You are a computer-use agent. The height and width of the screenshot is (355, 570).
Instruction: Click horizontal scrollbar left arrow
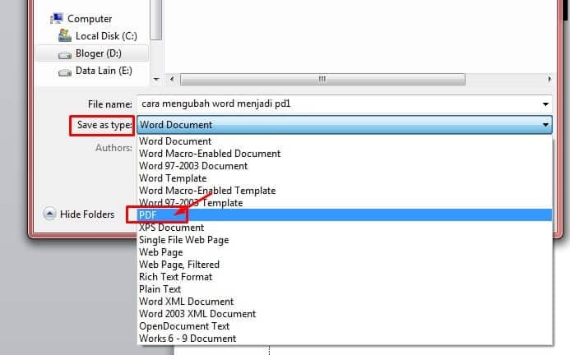click(172, 79)
